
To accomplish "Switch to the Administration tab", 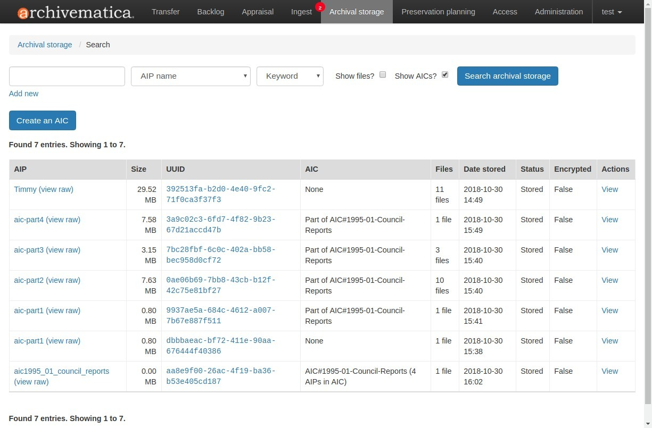I will [x=558, y=12].
